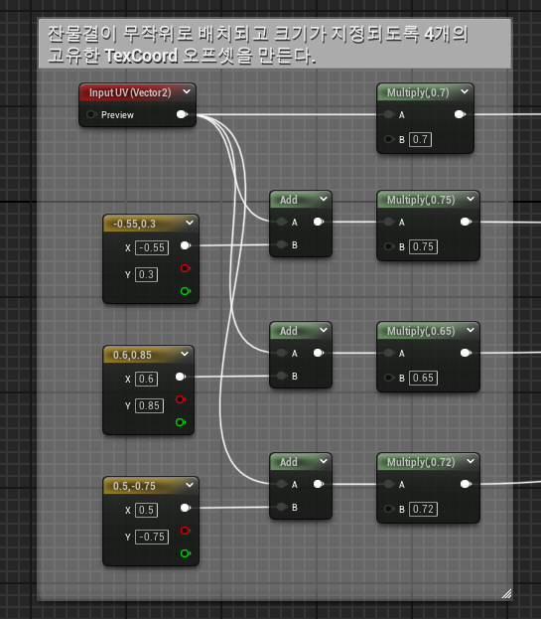Select the Multiply(,0.75) node title

(x=421, y=200)
